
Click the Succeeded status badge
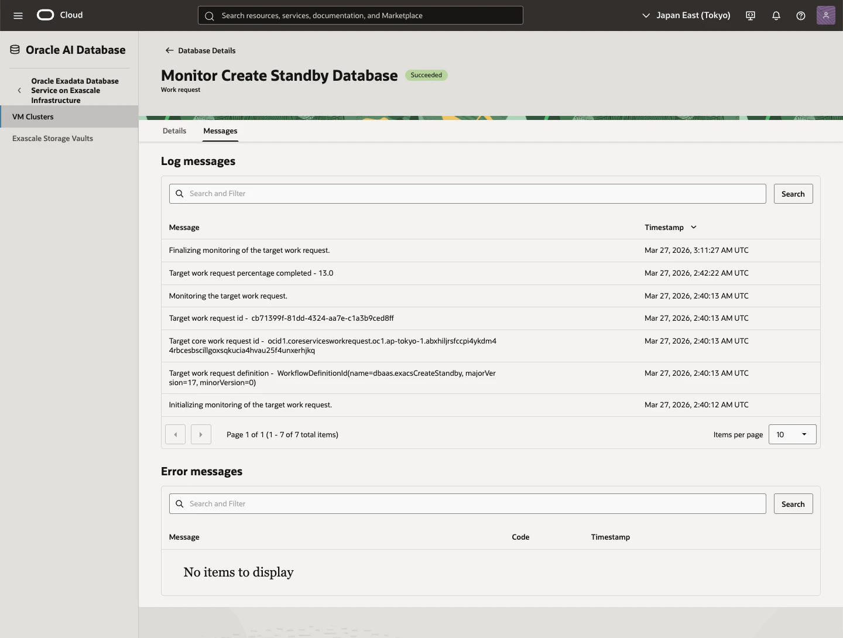[x=426, y=75]
